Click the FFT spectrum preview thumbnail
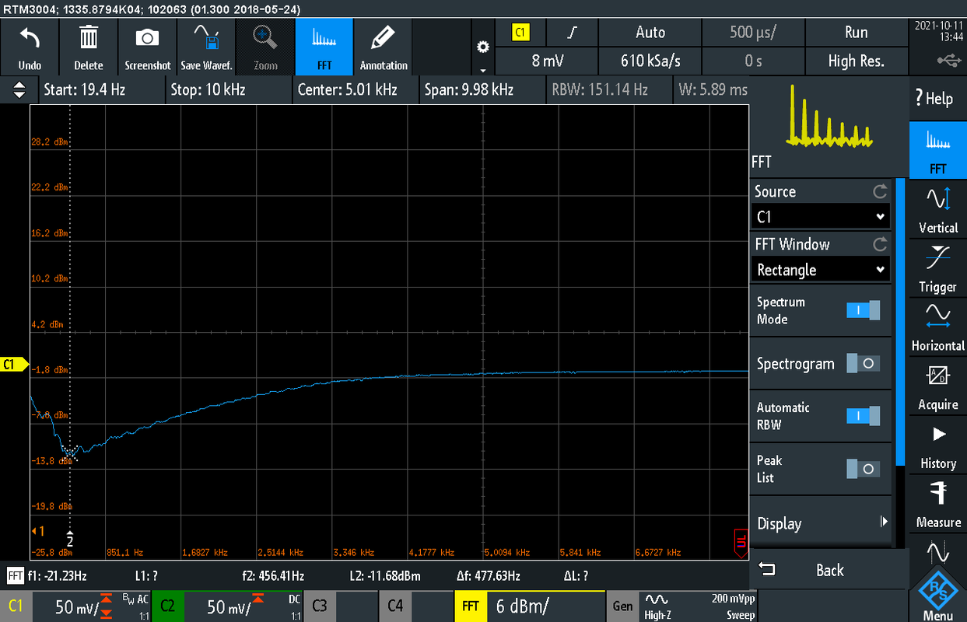967x622 pixels. (x=829, y=115)
